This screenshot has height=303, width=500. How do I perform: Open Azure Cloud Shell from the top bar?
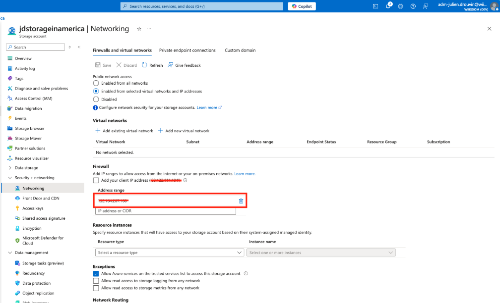point(376,6)
